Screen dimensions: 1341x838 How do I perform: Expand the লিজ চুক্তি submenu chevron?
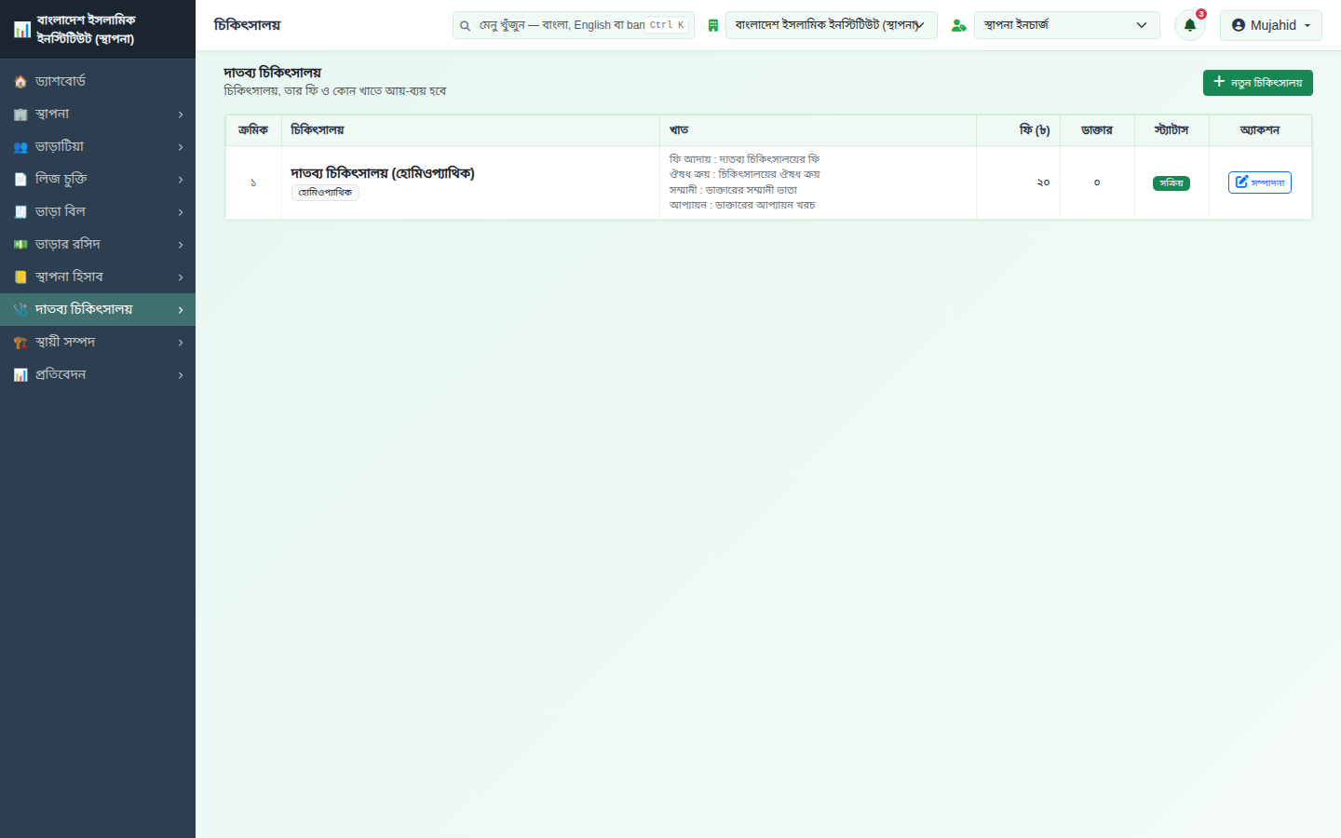coord(181,180)
